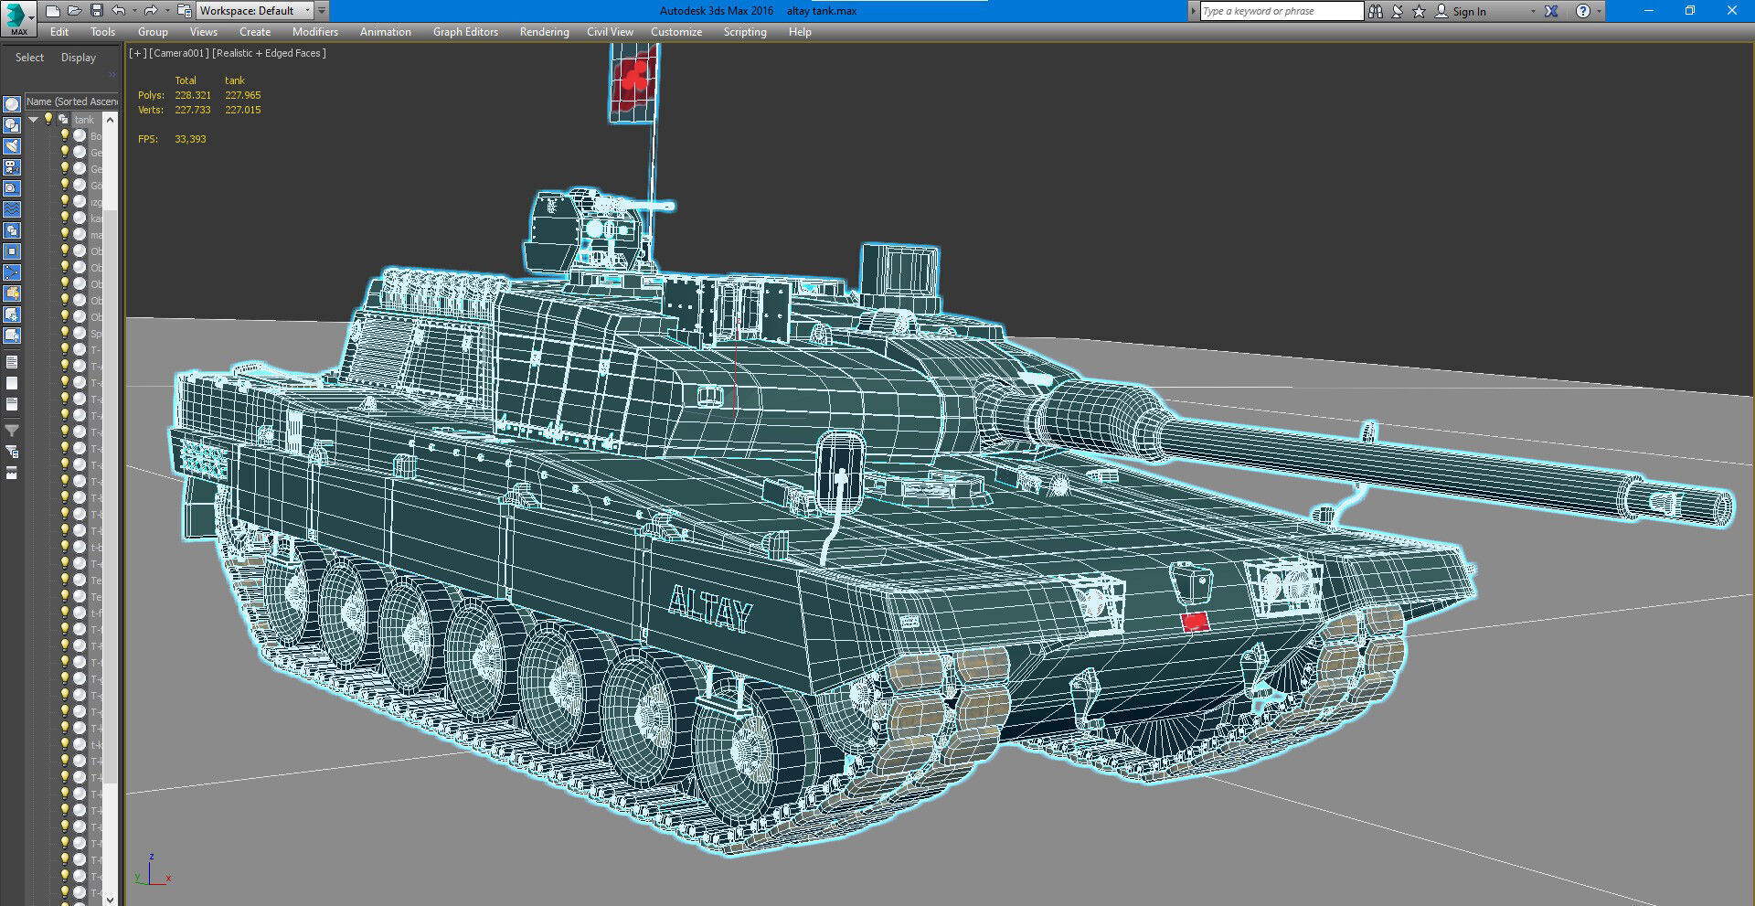Toggle Display Helpers tape measure icon
Screen dimensions: 1755x906
click(x=12, y=188)
